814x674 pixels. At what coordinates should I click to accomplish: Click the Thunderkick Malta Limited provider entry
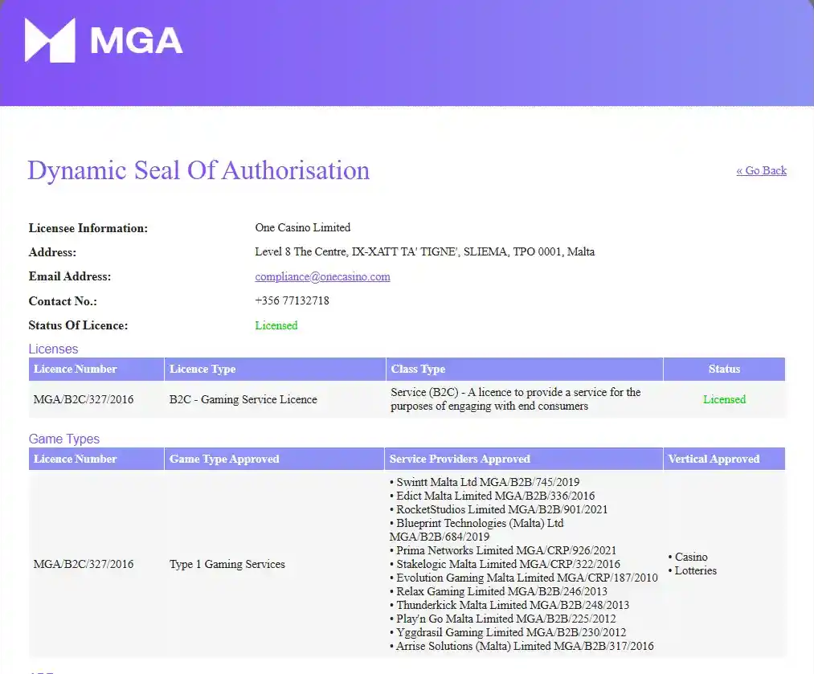[x=509, y=605]
